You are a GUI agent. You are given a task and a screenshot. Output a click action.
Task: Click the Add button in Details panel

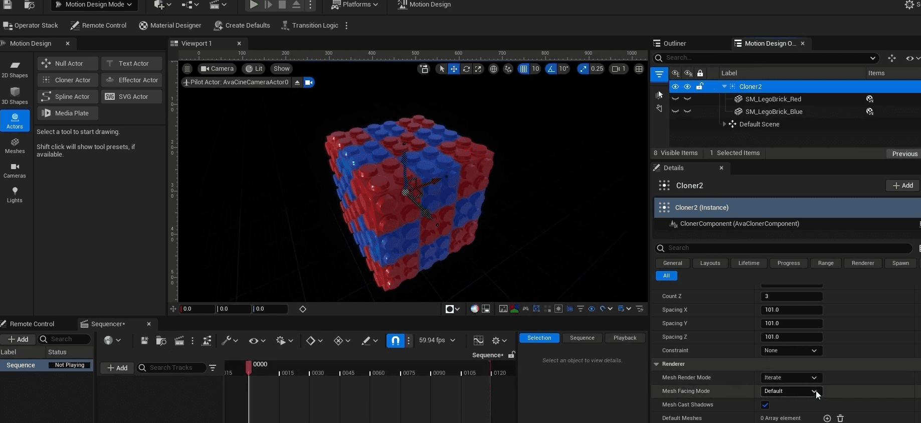902,186
